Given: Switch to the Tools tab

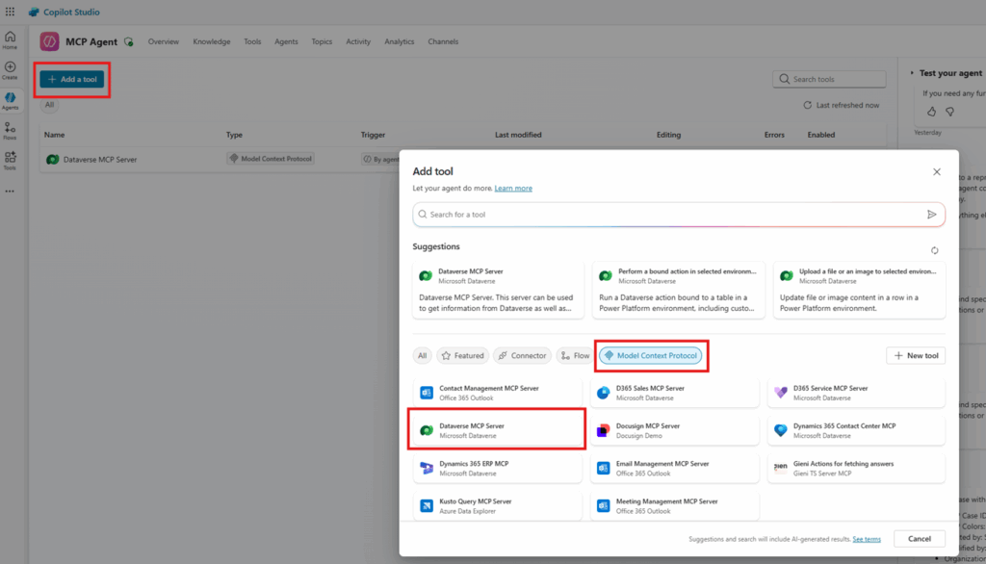Looking at the screenshot, I should [252, 41].
